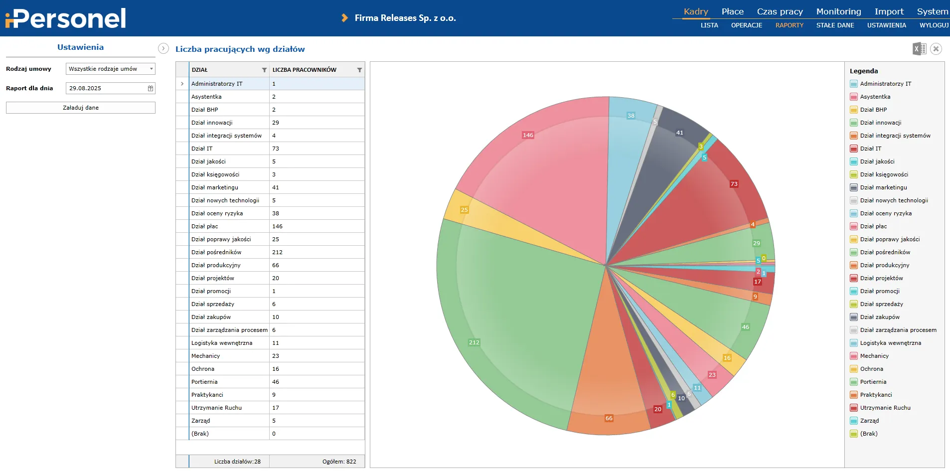Close the report with X icon
Viewport: 950px width, 473px height.
[936, 49]
